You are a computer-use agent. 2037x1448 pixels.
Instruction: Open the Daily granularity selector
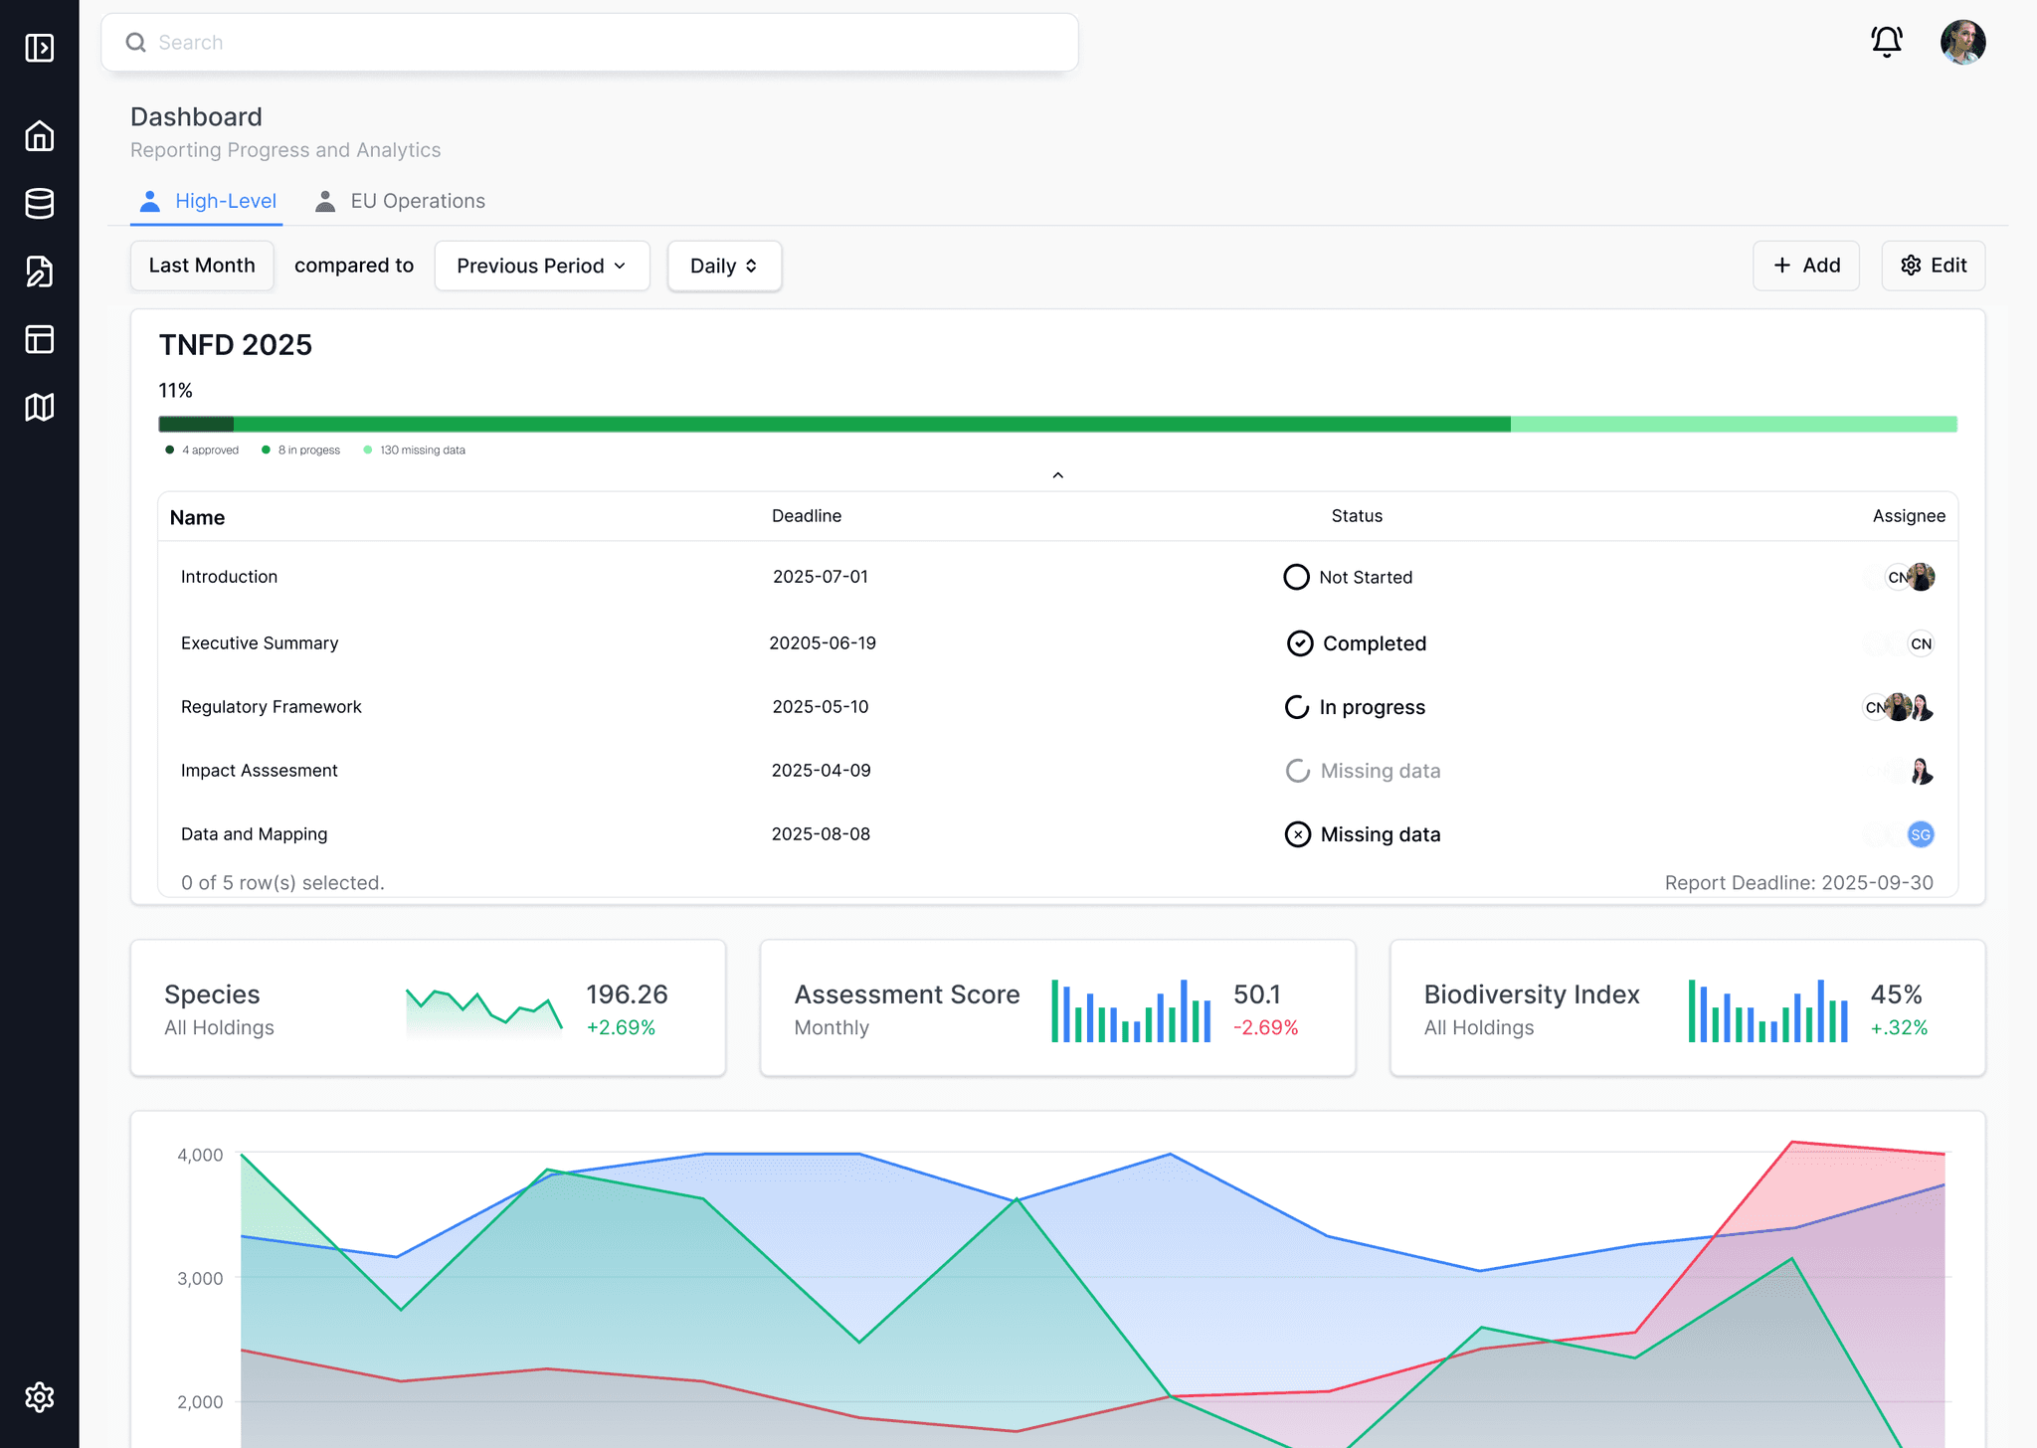point(724,266)
